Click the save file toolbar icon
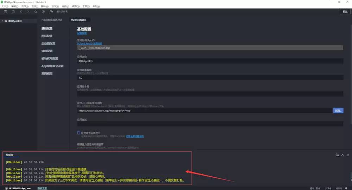The image size is (352, 190). click(13, 12)
